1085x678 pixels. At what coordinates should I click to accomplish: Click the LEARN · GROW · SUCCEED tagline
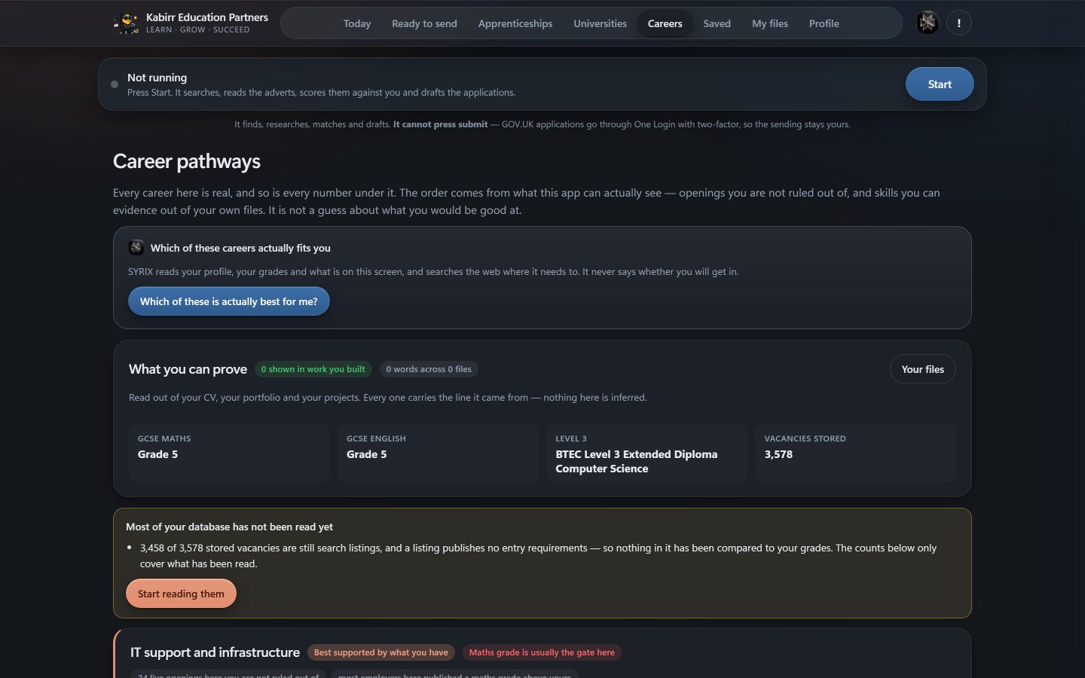click(197, 30)
